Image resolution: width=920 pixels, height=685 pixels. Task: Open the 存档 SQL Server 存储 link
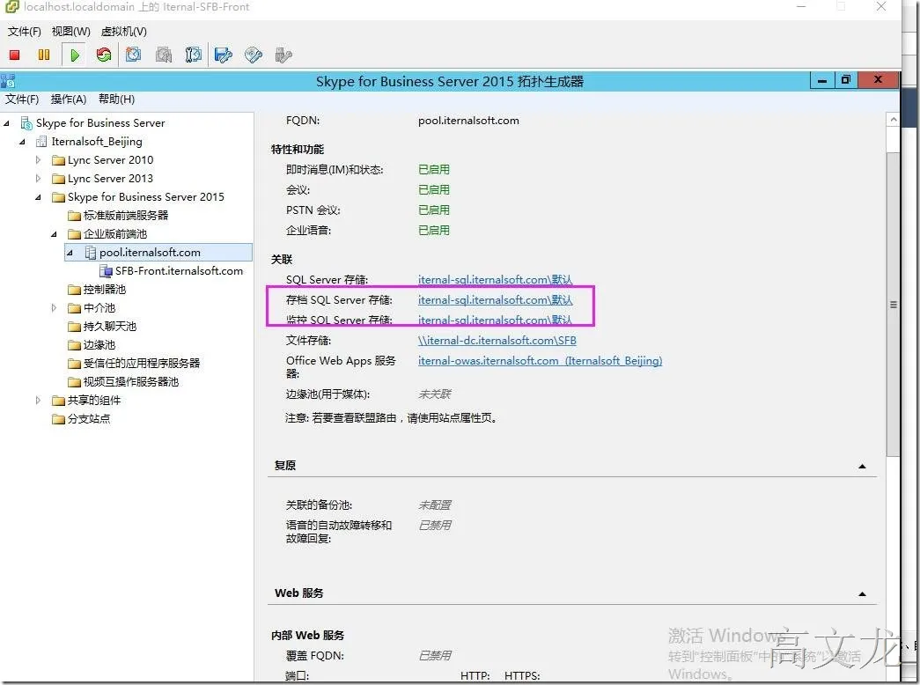[495, 300]
